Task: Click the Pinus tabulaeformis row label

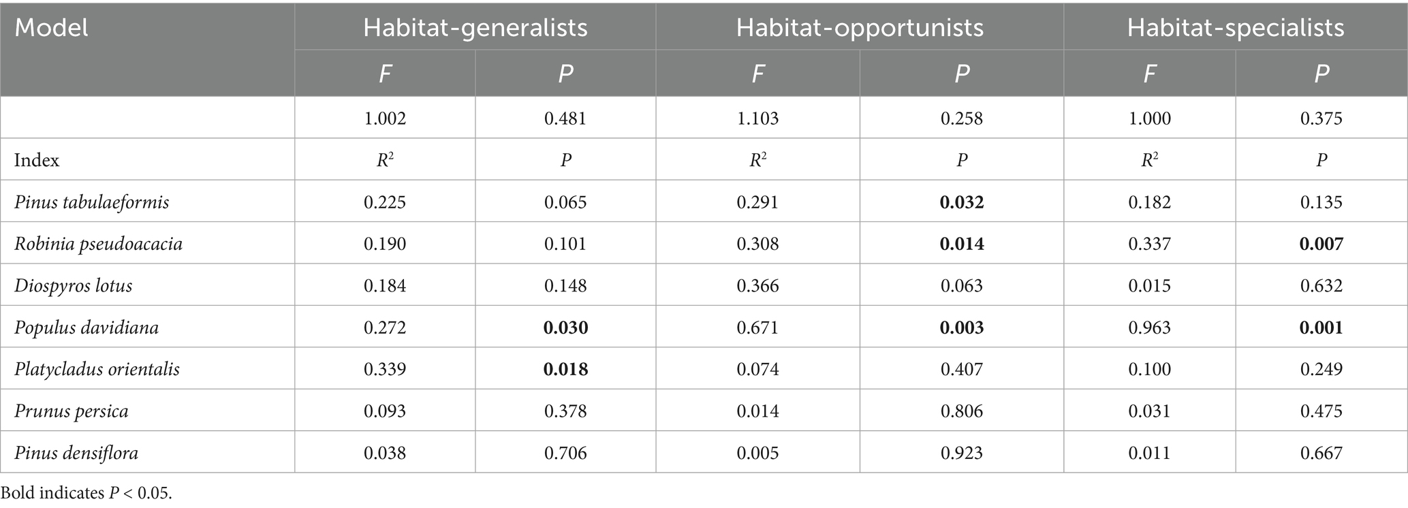Action: (92, 202)
